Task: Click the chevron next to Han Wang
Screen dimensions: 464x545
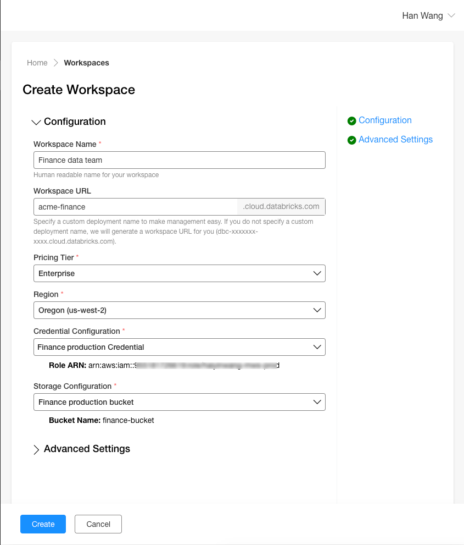Action: coord(451,15)
